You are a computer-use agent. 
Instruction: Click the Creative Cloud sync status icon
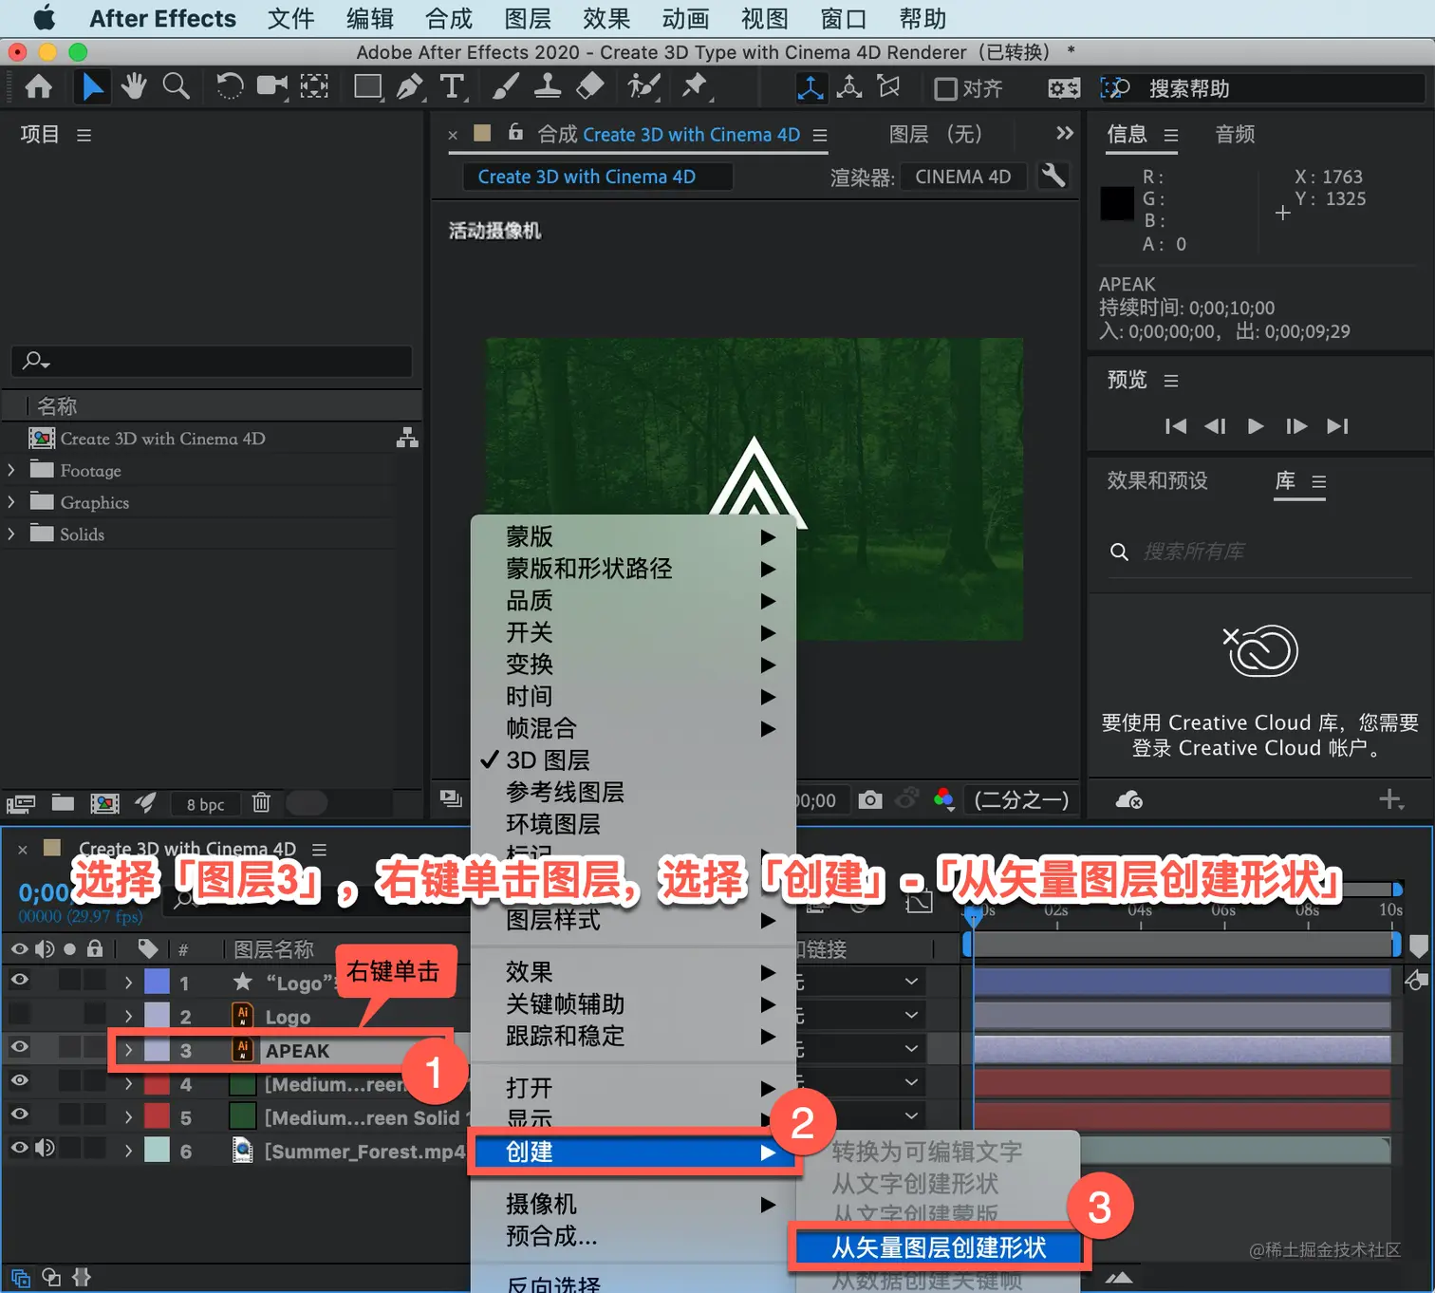1128,800
